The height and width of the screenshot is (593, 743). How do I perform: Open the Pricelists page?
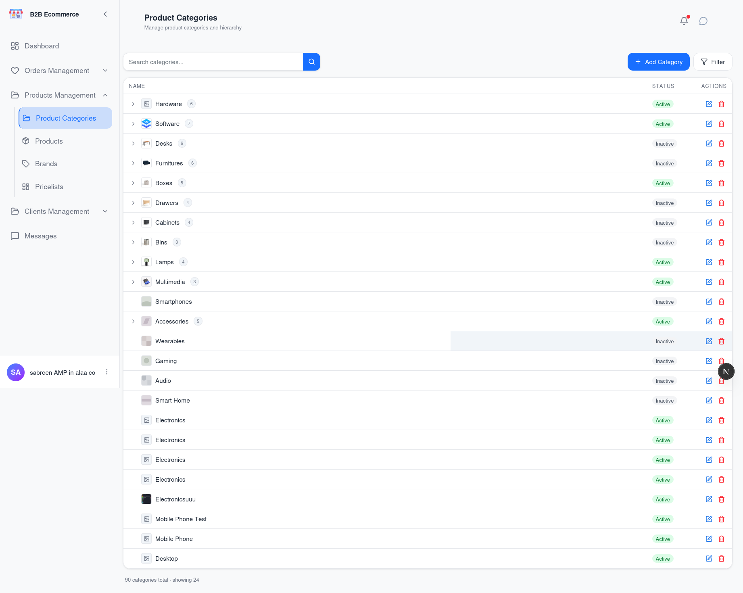click(x=65, y=187)
